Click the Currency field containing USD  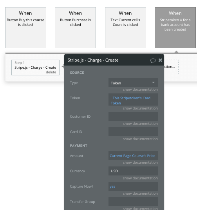pyautogui.click(x=133, y=171)
